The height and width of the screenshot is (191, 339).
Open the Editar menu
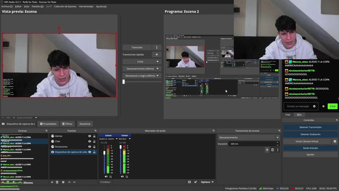pyautogui.click(x=18, y=6)
